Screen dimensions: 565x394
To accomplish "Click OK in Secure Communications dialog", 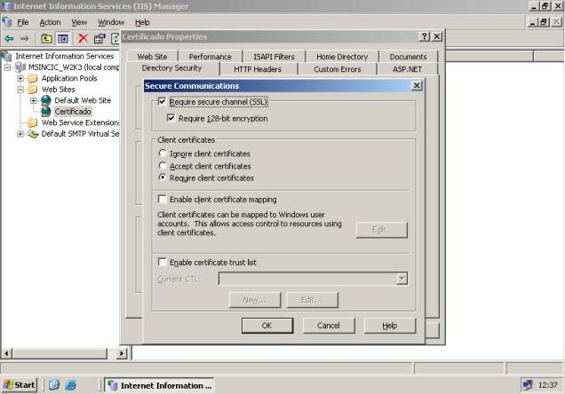I will pyautogui.click(x=267, y=326).
